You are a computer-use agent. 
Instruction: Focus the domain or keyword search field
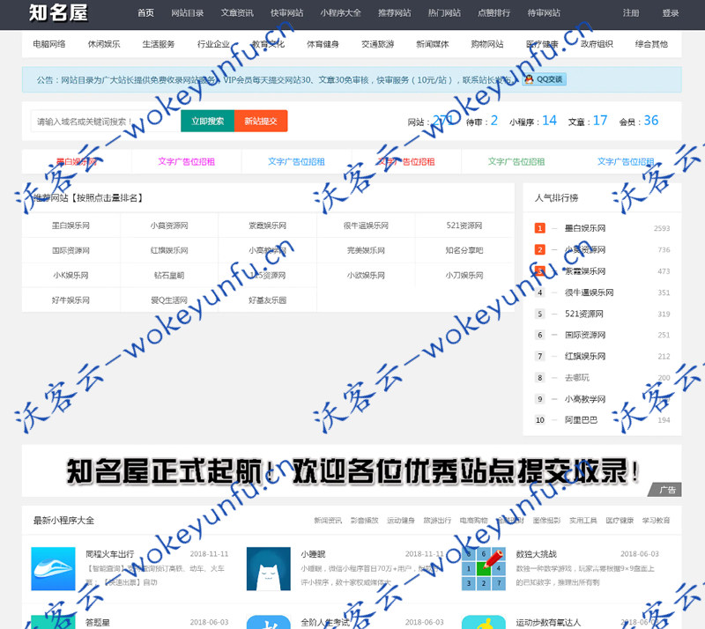(106, 122)
